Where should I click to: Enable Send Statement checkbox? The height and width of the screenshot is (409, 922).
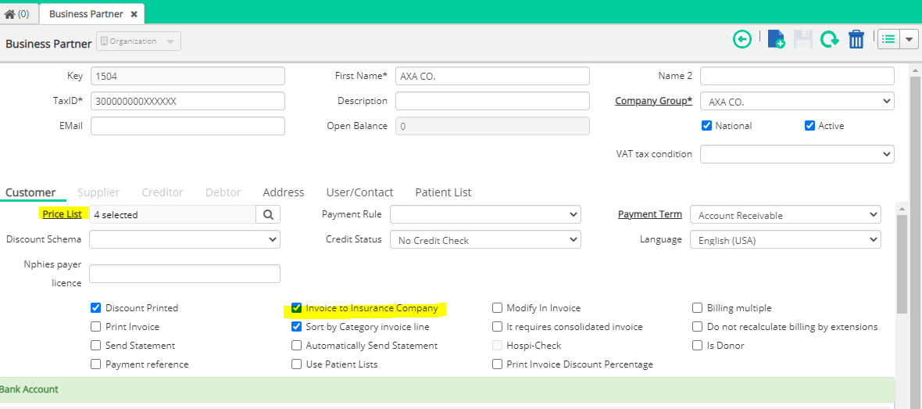(x=96, y=346)
